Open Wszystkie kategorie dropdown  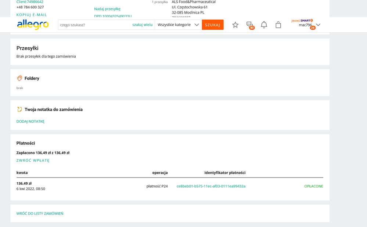pos(178,25)
